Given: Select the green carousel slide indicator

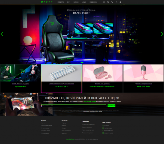Looking at the screenshot, I should (82, 62).
